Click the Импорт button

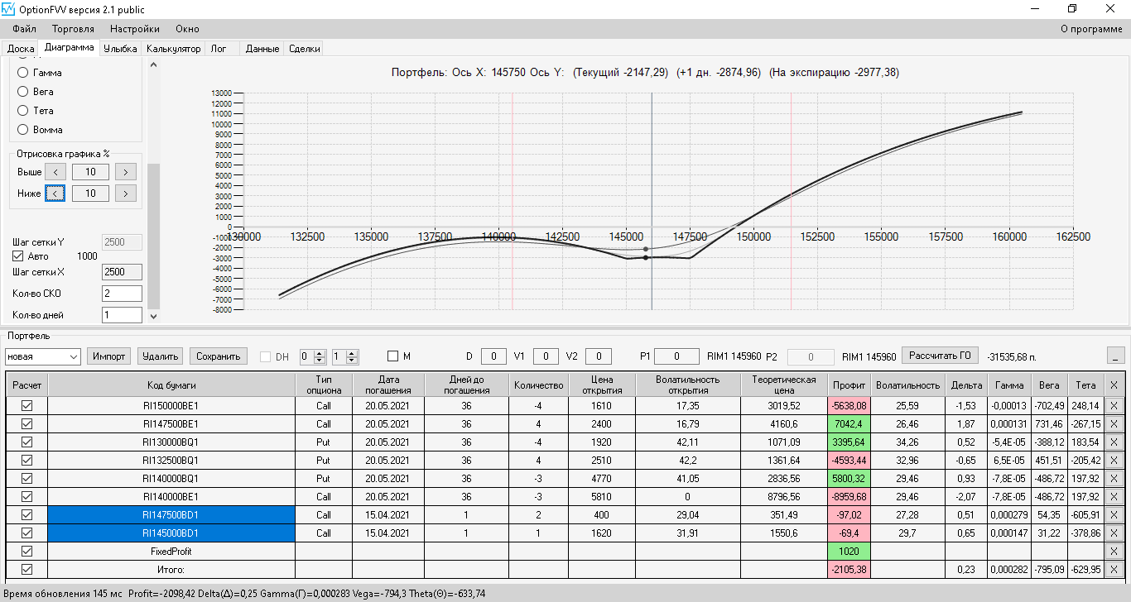[x=109, y=356]
